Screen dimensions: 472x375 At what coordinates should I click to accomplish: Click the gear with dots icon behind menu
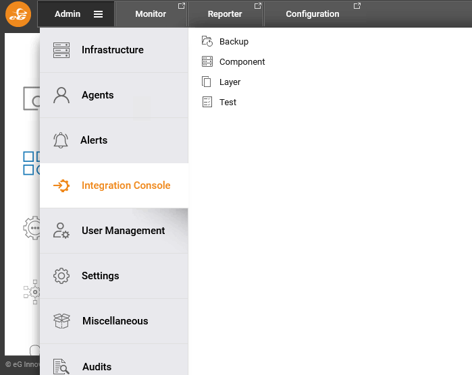click(x=32, y=228)
